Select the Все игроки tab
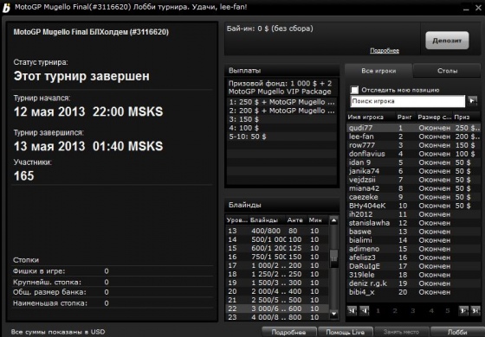This screenshot has width=485, height=337. (x=378, y=71)
